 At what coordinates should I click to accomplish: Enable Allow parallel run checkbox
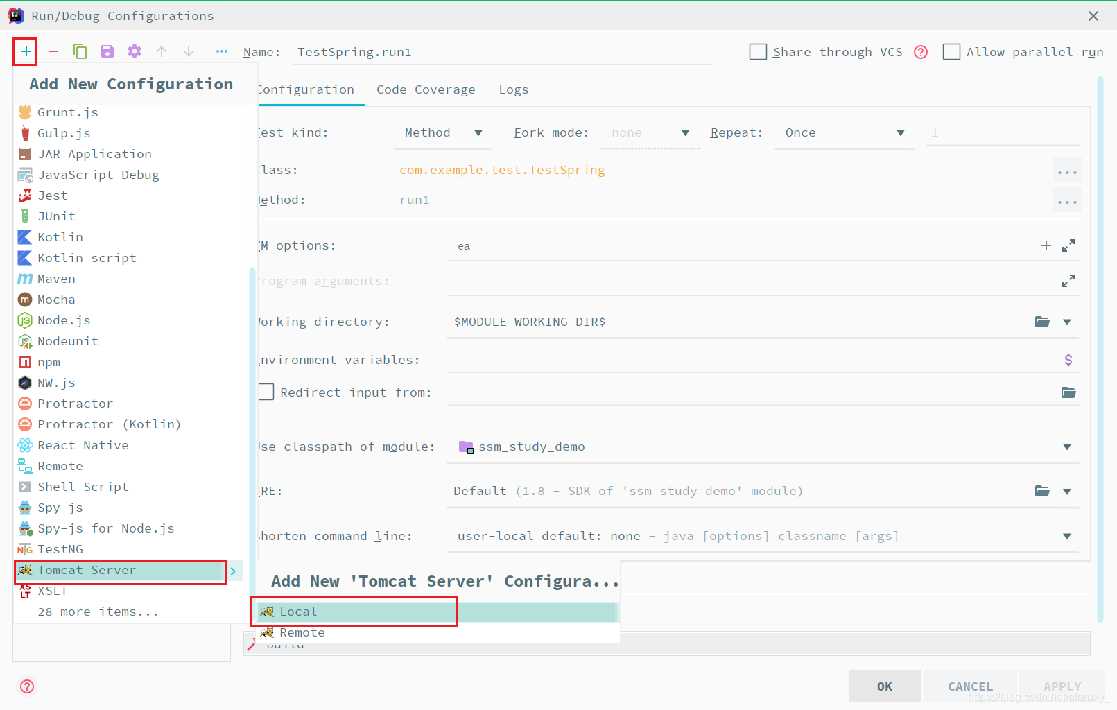click(x=952, y=52)
